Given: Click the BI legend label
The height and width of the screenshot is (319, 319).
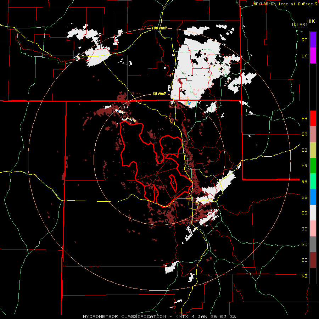Looking at the screenshot, I should click(304, 260).
